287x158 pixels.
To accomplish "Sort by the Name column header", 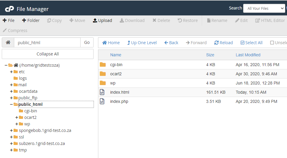I will click(x=116, y=55).
